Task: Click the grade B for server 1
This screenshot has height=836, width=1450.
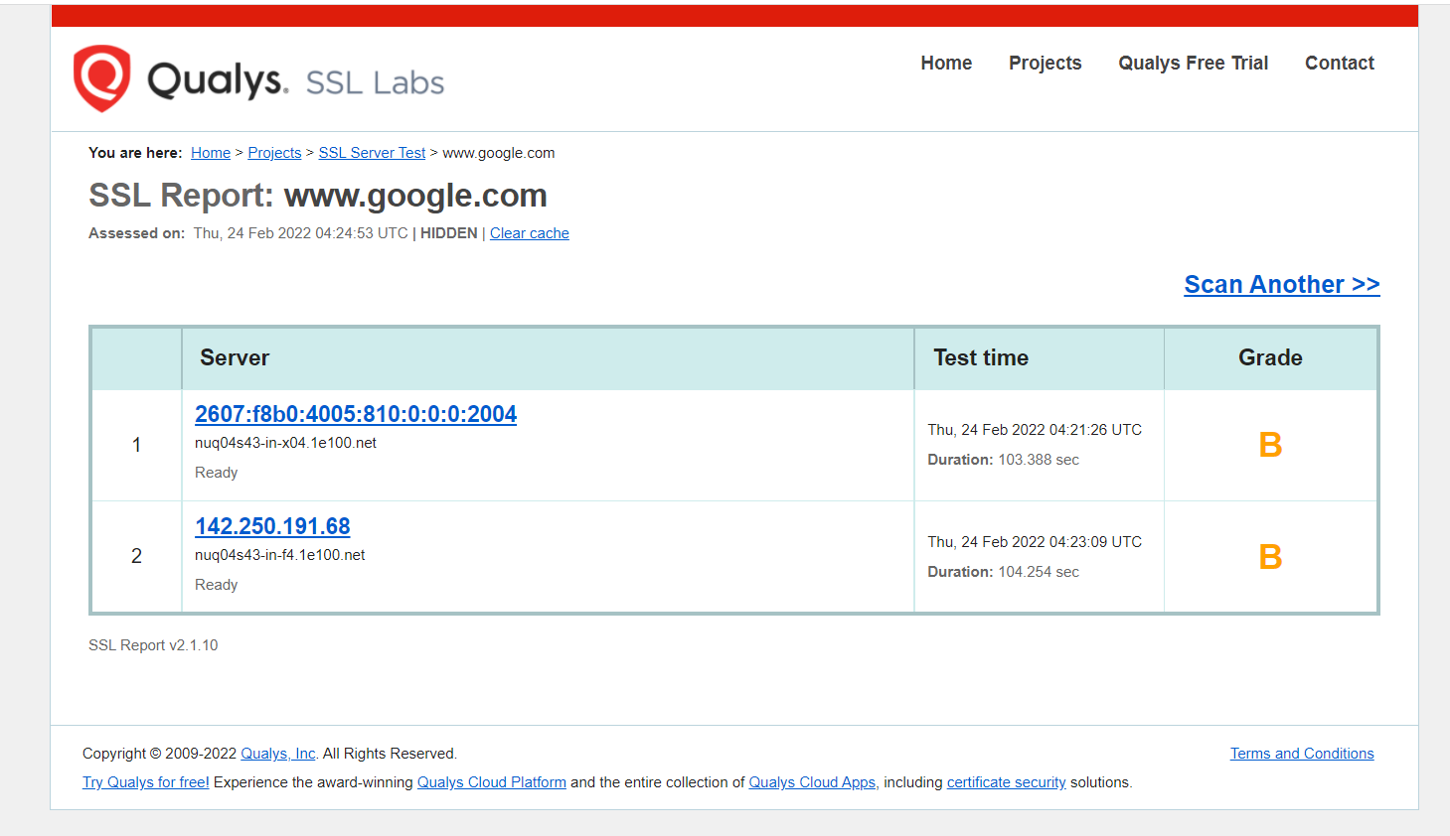Action: [x=1269, y=445]
